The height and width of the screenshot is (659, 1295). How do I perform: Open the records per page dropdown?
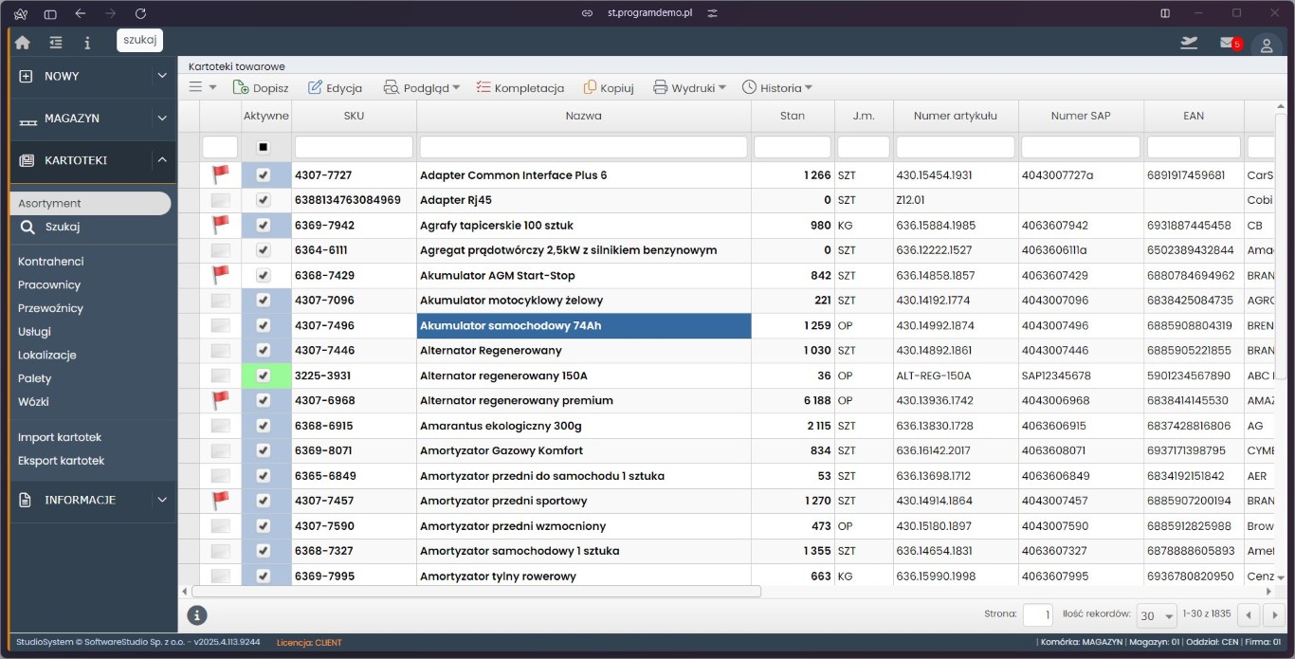[x=1157, y=615]
